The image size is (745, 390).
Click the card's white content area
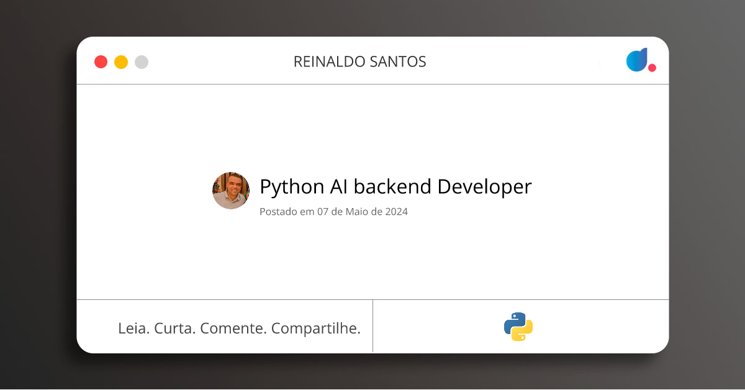tap(372, 261)
